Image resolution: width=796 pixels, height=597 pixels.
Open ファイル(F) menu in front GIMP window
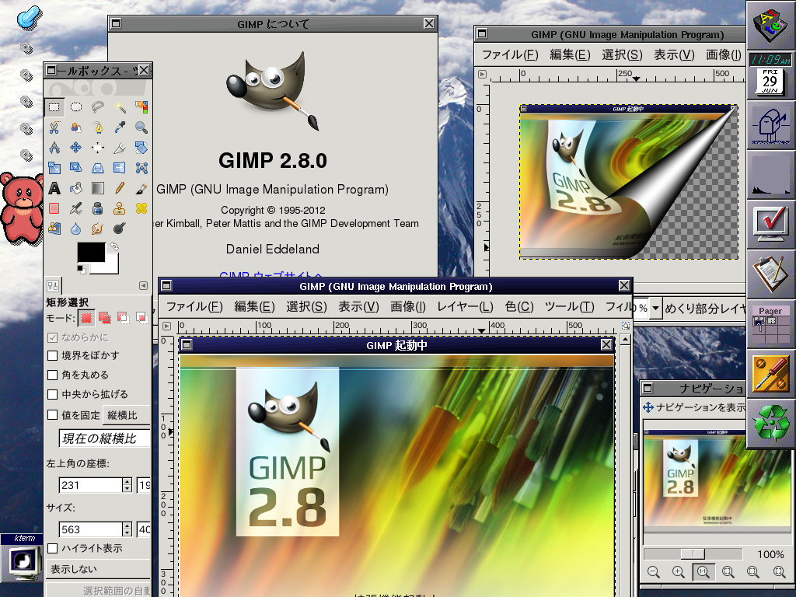click(x=194, y=306)
